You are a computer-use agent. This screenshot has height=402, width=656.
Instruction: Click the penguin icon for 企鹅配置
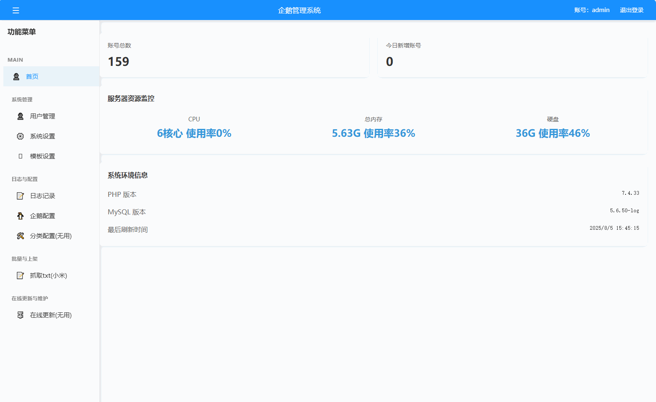point(20,216)
